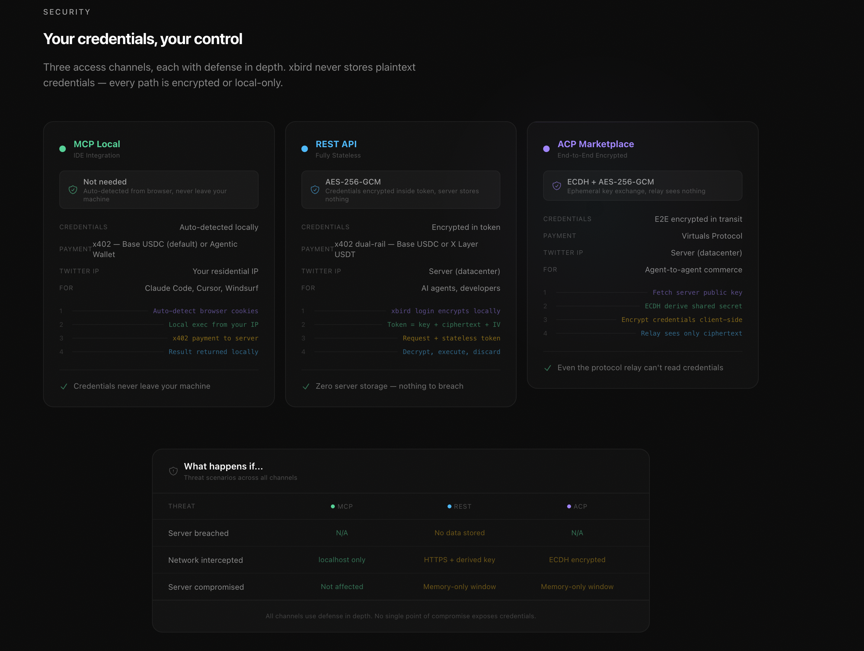This screenshot has width=864, height=651.
Task: Click step 'Decrypt, execute, discard'
Action: (x=451, y=352)
